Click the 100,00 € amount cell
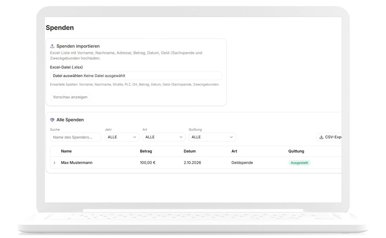This screenshot has height=238, width=386. click(x=148, y=163)
